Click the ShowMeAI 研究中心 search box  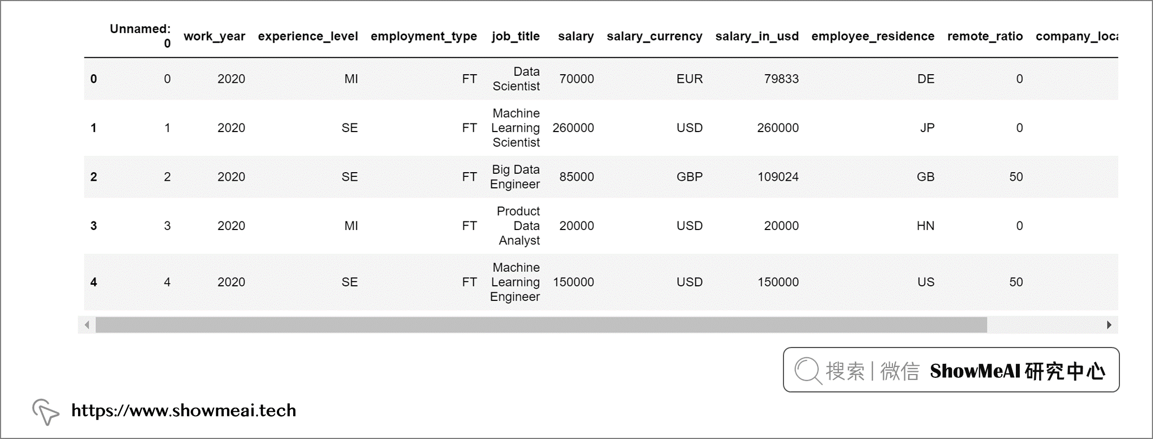click(x=951, y=370)
